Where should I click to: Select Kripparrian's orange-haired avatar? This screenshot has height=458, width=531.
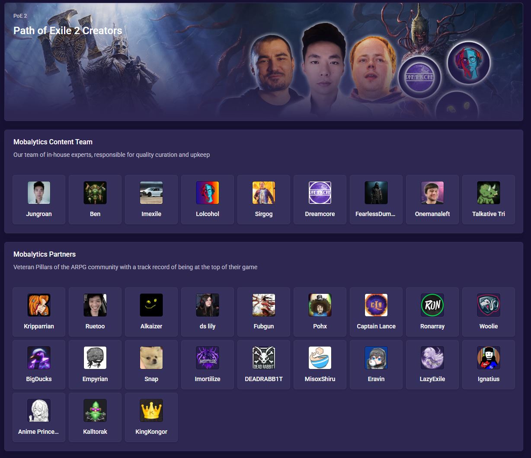pyautogui.click(x=39, y=305)
